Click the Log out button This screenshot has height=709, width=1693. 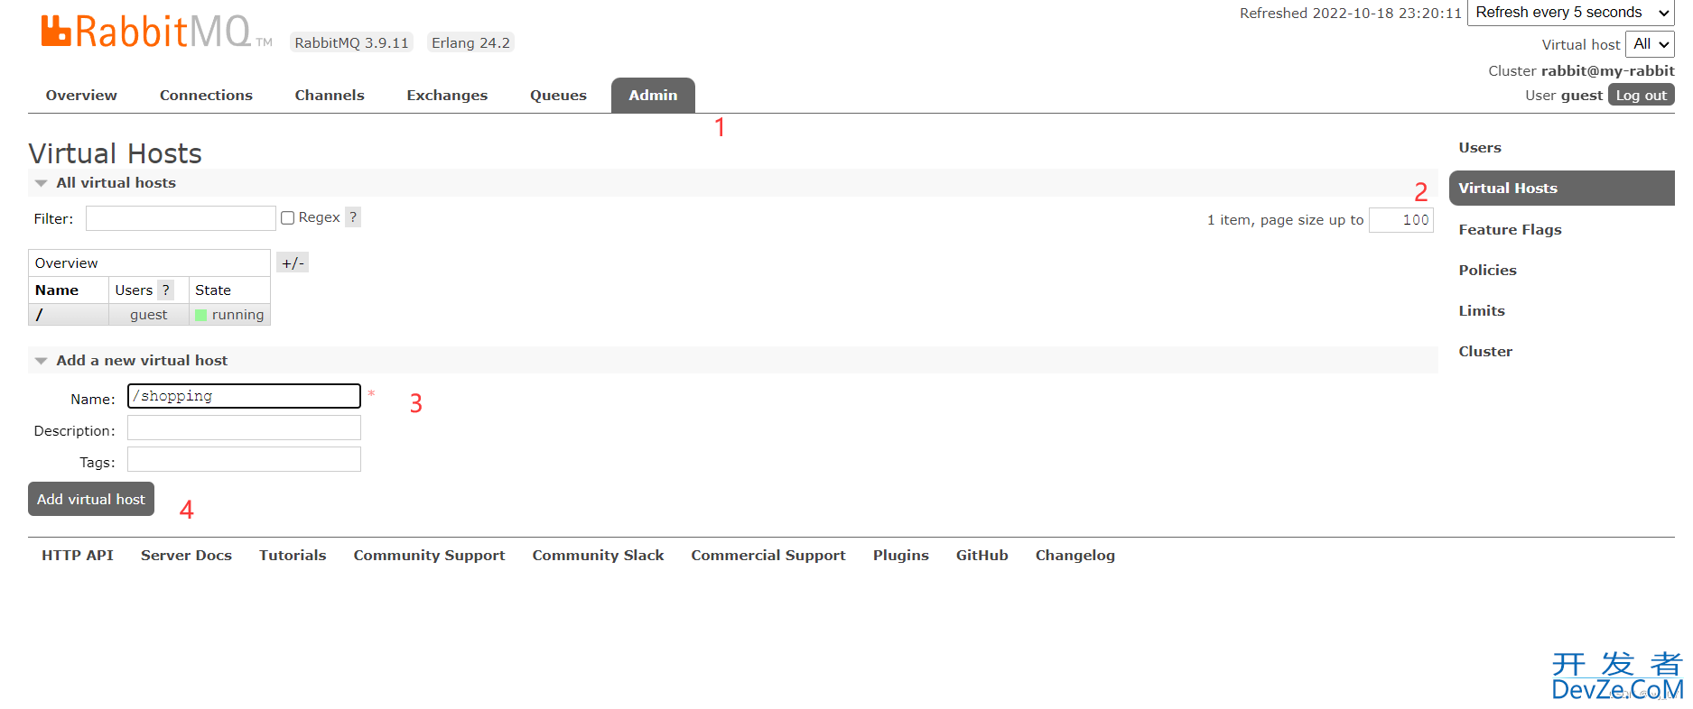point(1641,95)
